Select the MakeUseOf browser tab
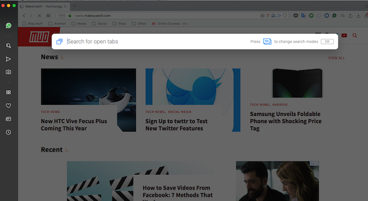The height and width of the screenshot is (201, 368). [44, 7]
